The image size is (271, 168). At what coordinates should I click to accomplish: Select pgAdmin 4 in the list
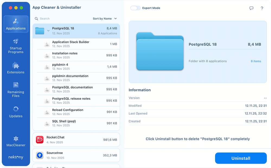(x=79, y=67)
